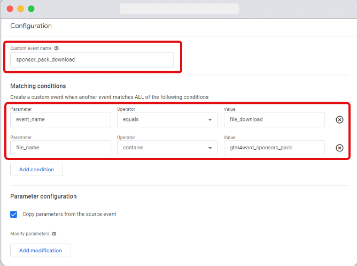Click the green maximize window button
The width and height of the screenshot is (357, 266).
tap(31, 9)
